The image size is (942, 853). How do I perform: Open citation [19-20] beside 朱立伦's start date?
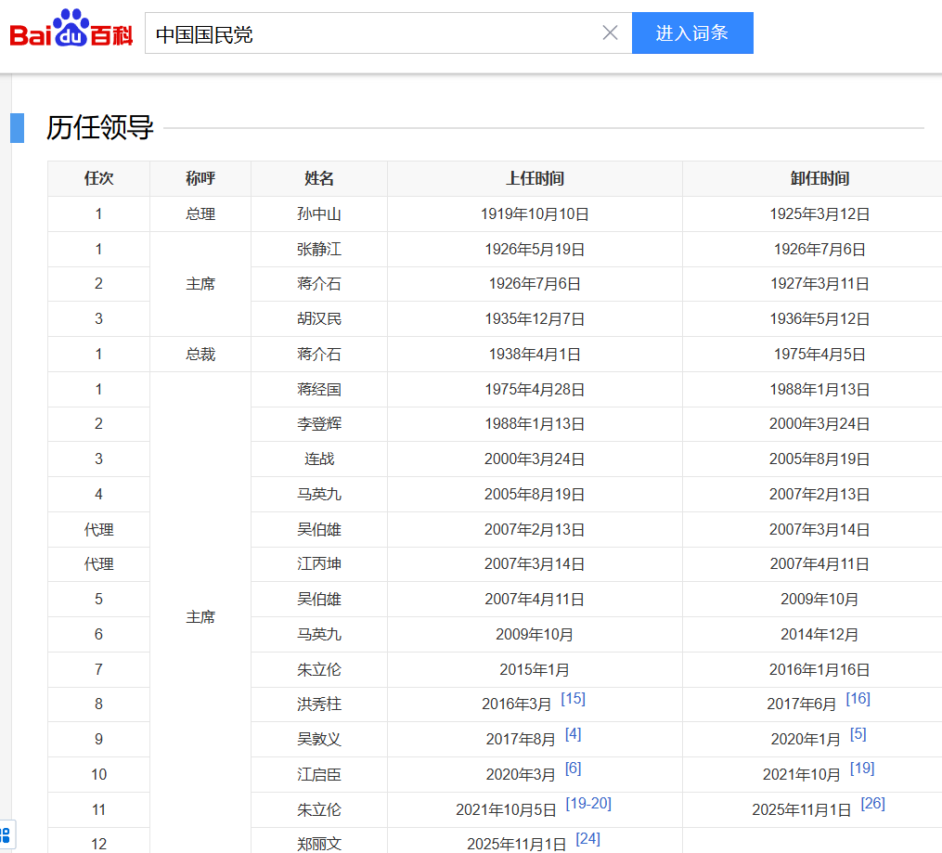(589, 804)
